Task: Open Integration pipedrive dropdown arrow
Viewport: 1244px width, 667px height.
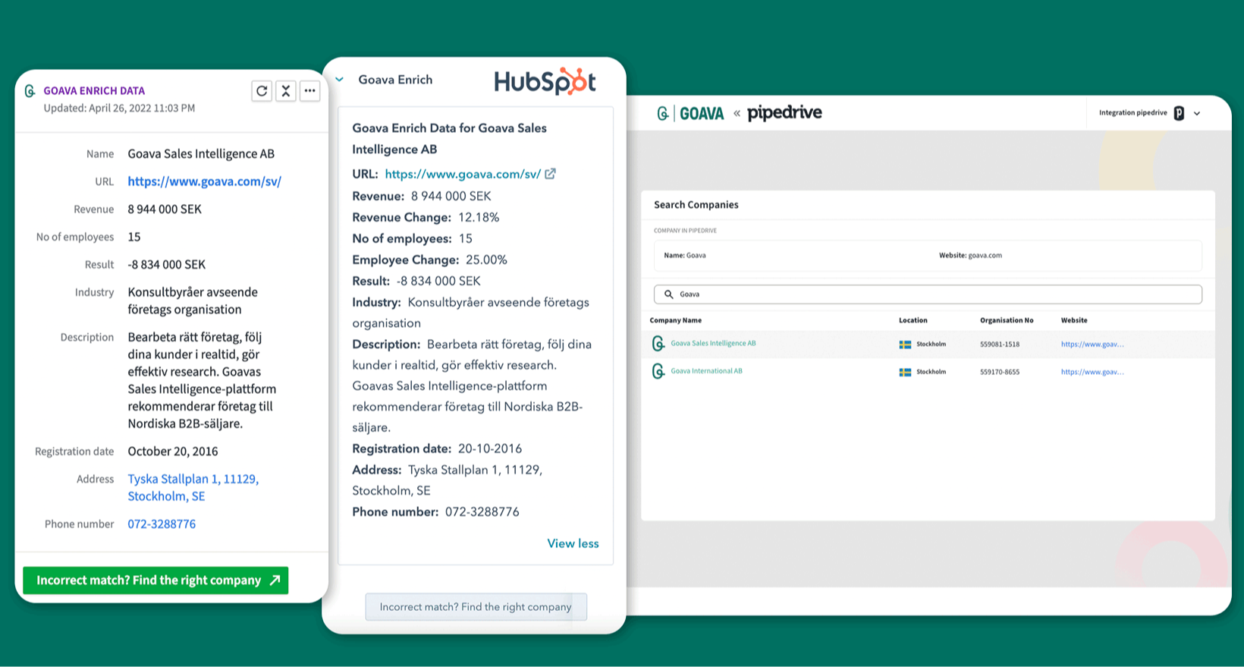Action: 1197,114
